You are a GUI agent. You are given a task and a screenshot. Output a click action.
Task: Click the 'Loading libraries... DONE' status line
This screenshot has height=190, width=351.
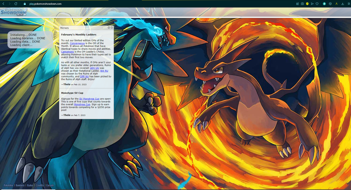(x=28, y=38)
